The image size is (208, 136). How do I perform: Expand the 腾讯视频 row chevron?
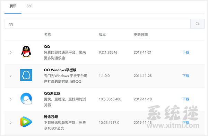coord(11,123)
